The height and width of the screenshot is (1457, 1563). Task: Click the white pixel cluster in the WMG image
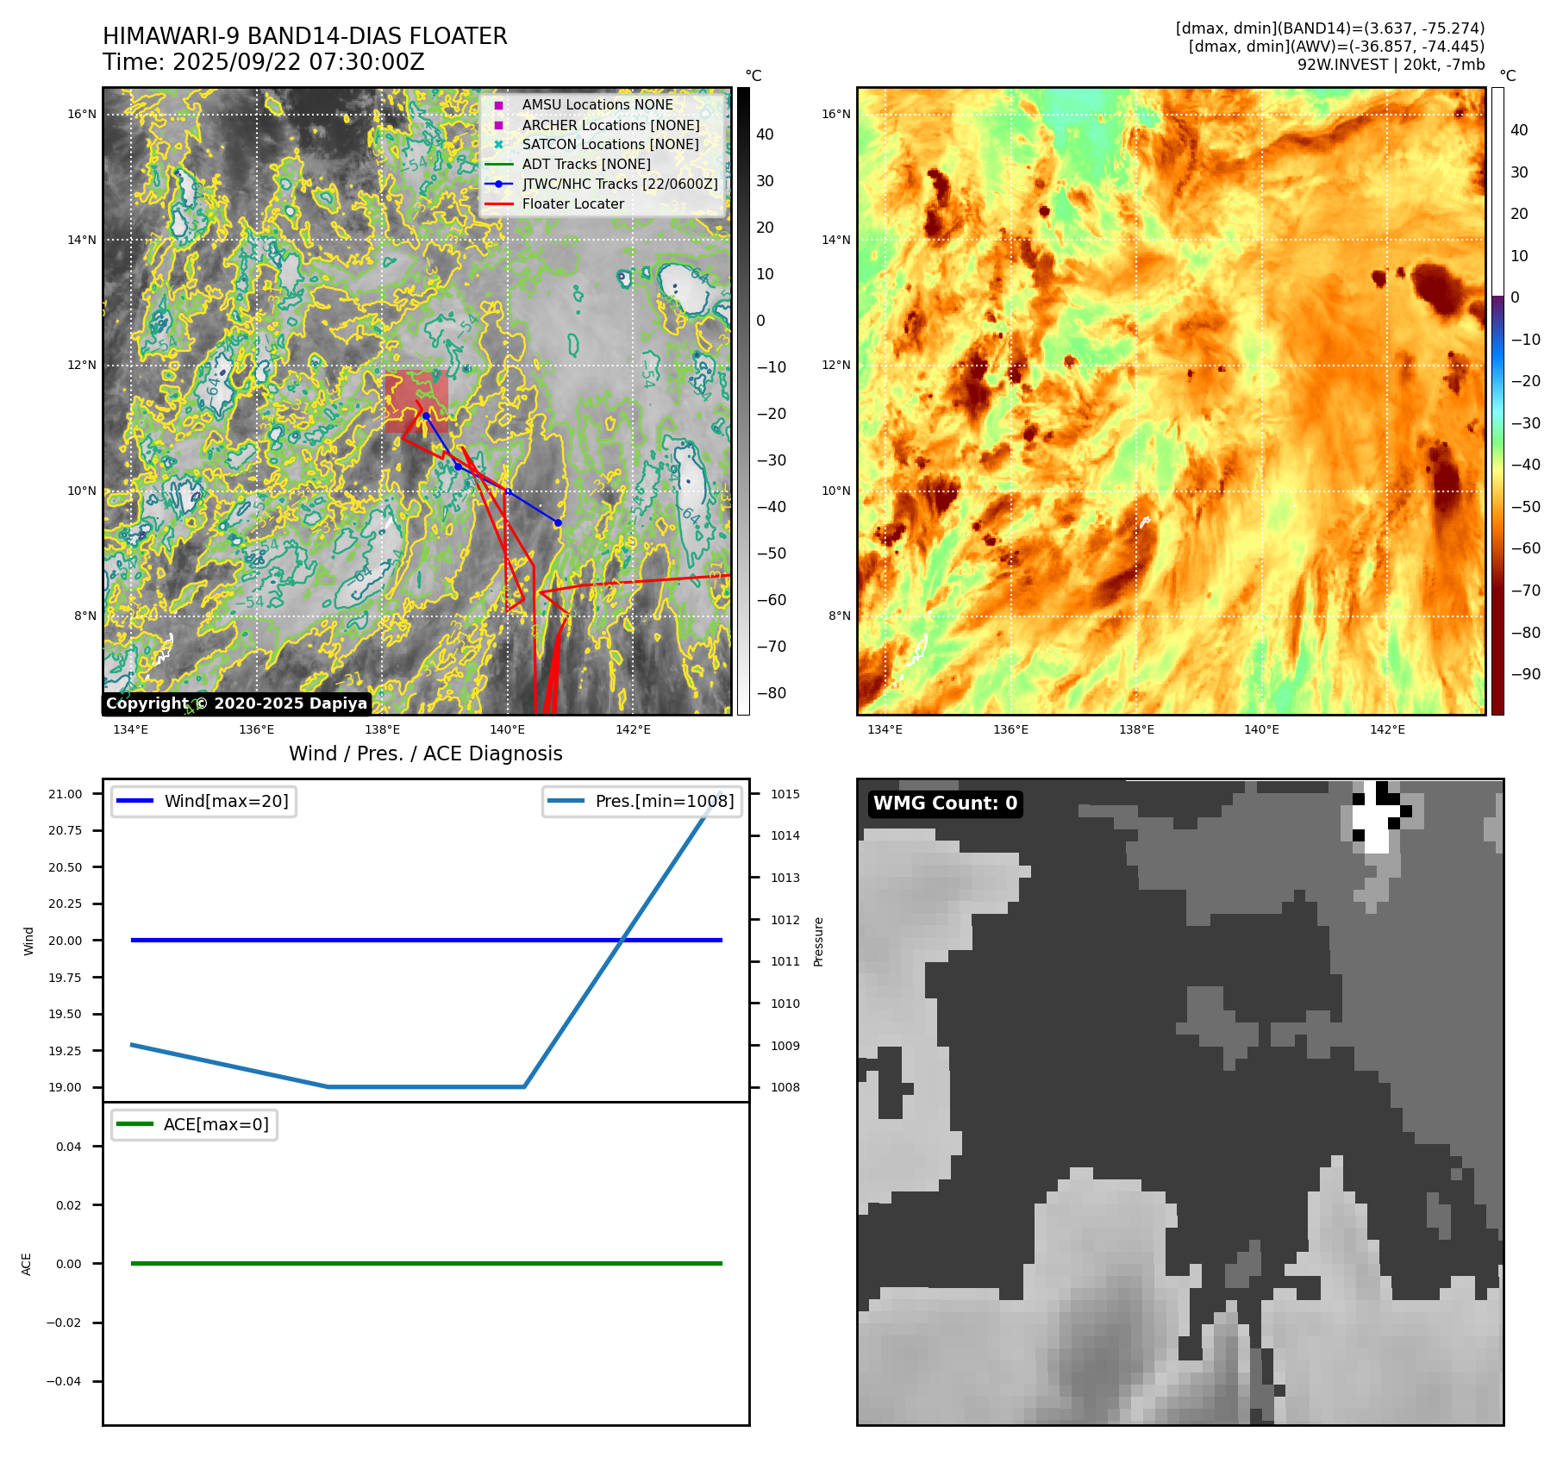click(1376, 816)
